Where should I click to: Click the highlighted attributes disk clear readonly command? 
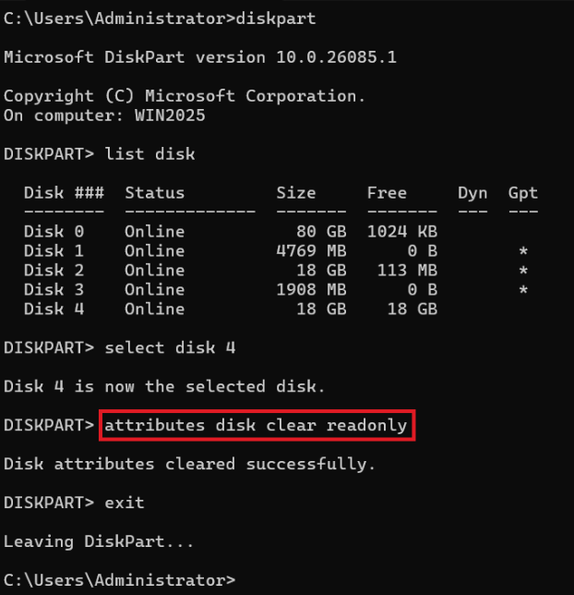(x=256, y=425)
